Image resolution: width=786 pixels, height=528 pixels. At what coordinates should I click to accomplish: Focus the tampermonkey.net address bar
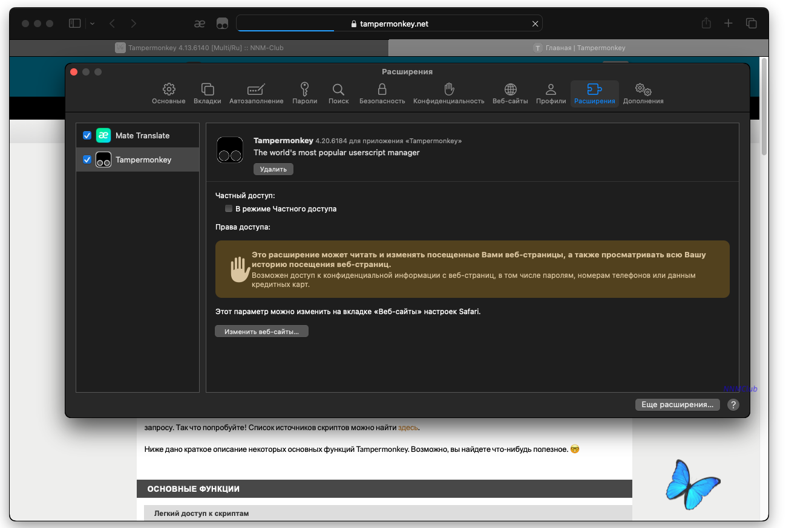click(x=389, y=24)
